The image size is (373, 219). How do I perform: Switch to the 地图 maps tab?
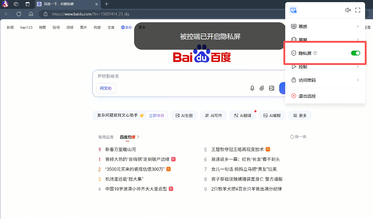click(42, 27)
